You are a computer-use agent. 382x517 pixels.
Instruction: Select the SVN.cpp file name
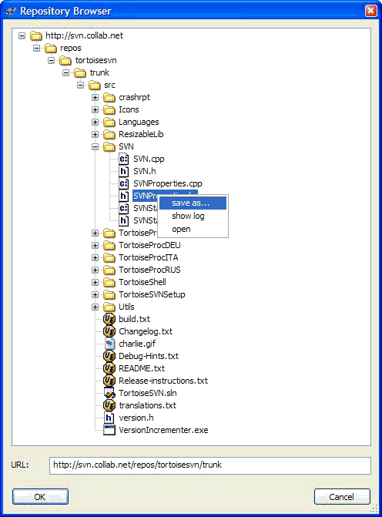click(x=149, y=159)
